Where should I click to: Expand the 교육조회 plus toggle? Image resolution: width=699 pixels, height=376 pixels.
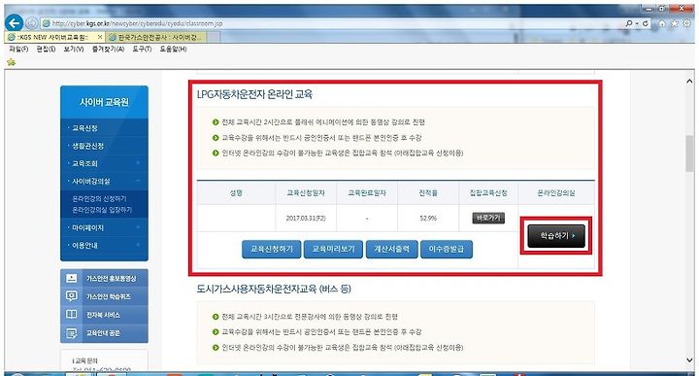tap(138, 163)
